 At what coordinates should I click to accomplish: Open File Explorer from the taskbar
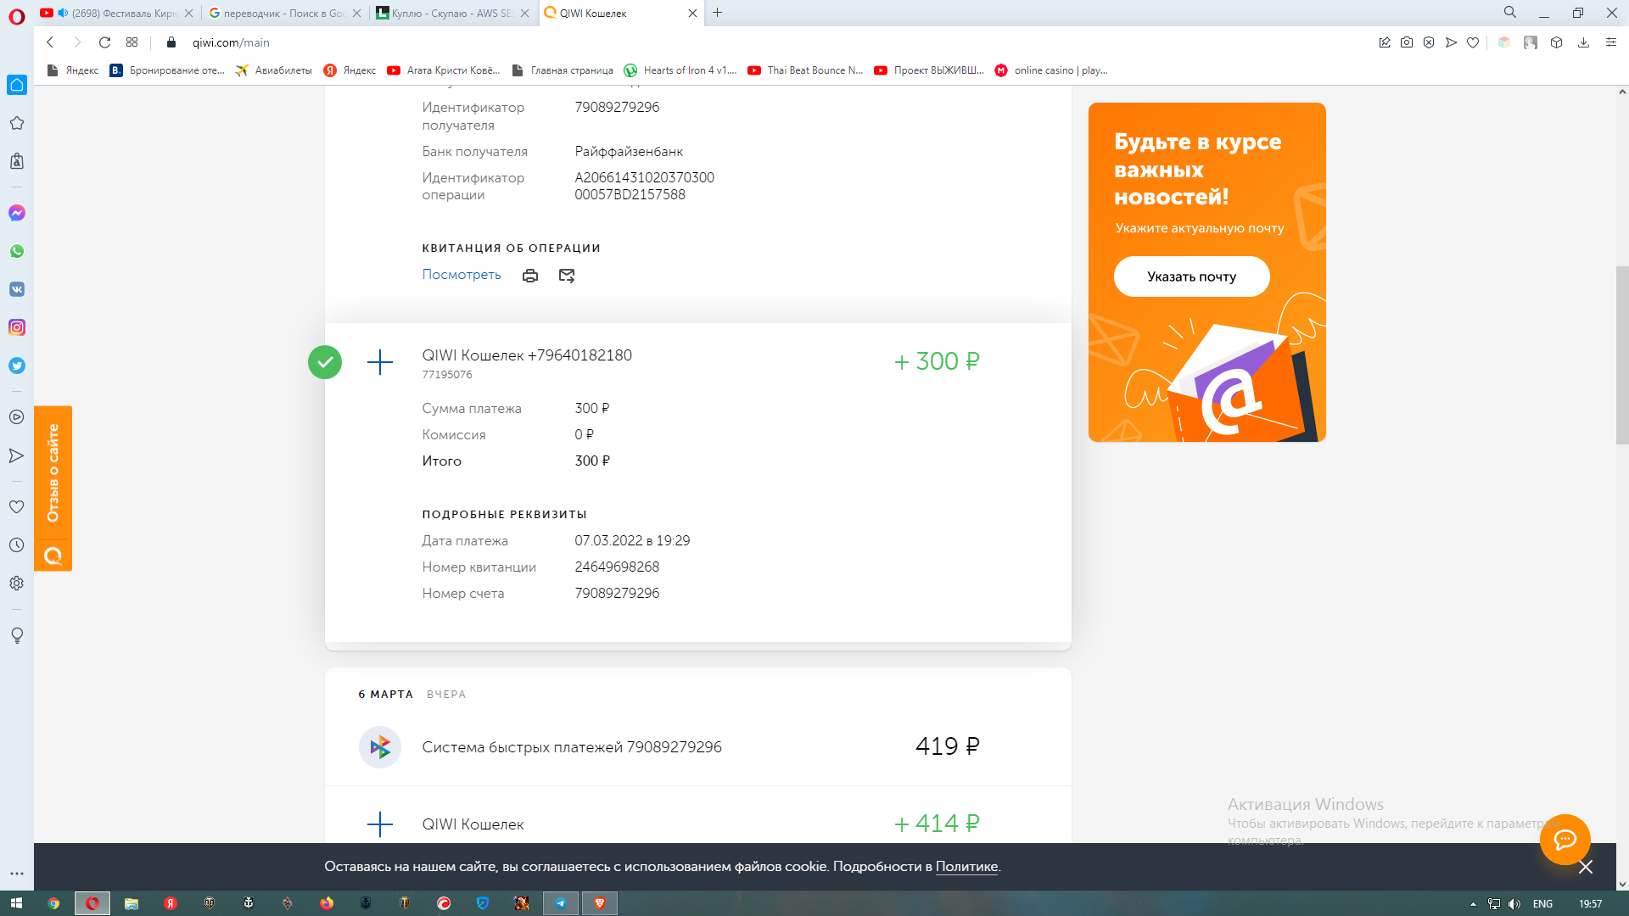[132, 903]
